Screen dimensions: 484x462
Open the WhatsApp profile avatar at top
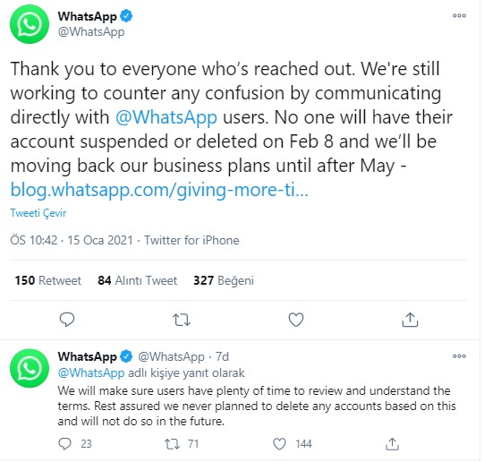[30, 24]
